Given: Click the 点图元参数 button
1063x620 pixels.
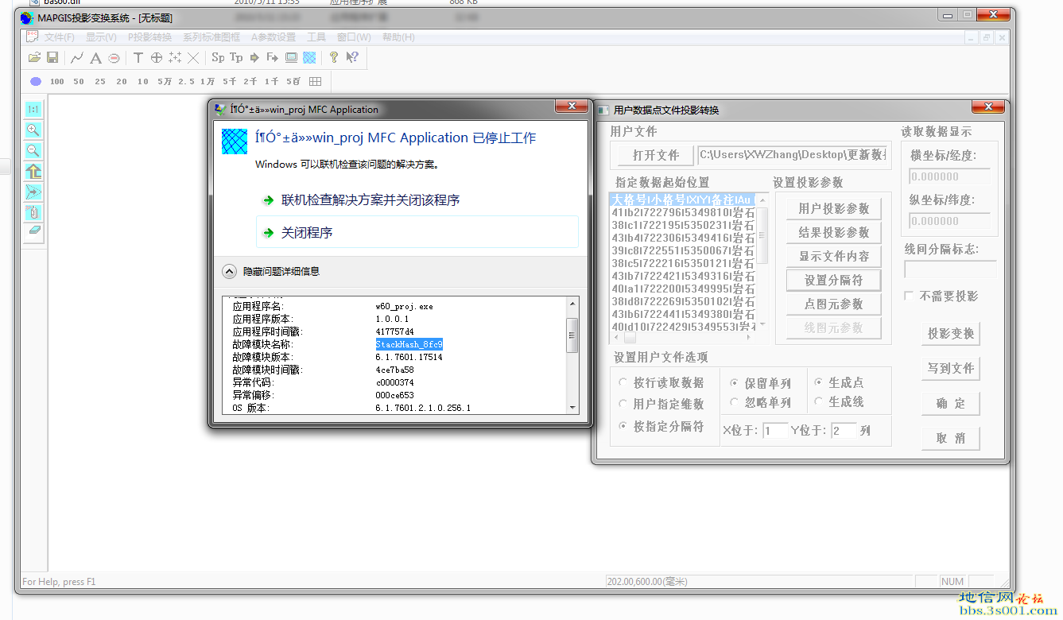Looking at the screenshot, I should [x=834, y=304].
